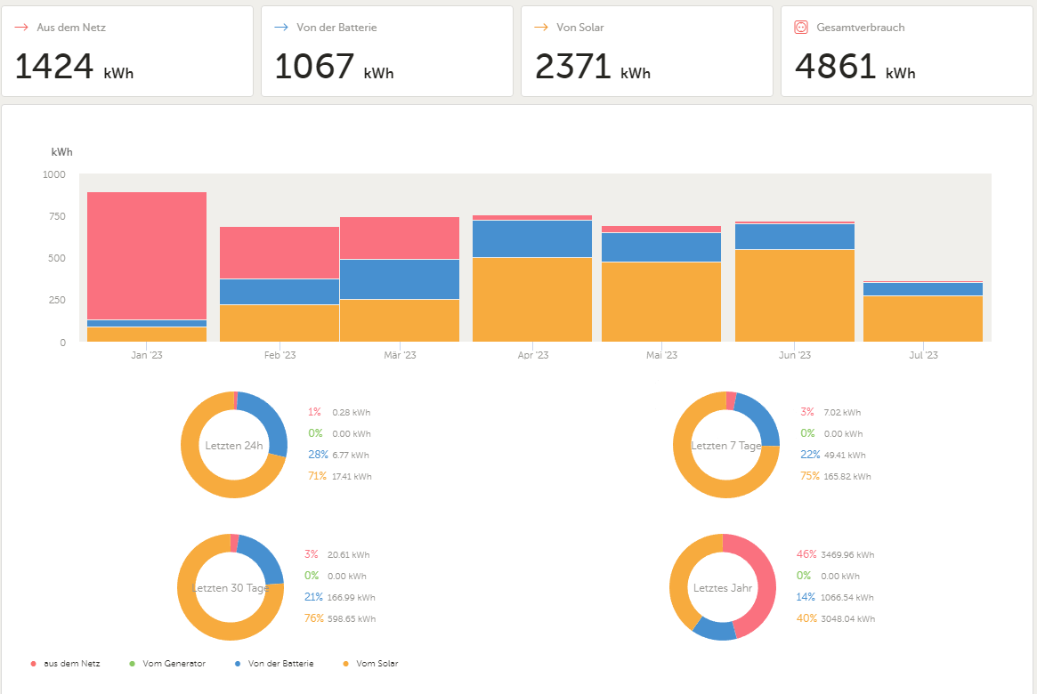Click the blue arrow icon beside Von der Batterie
The height and width of the screenshot is (694, 1037).
coord(281,27)
